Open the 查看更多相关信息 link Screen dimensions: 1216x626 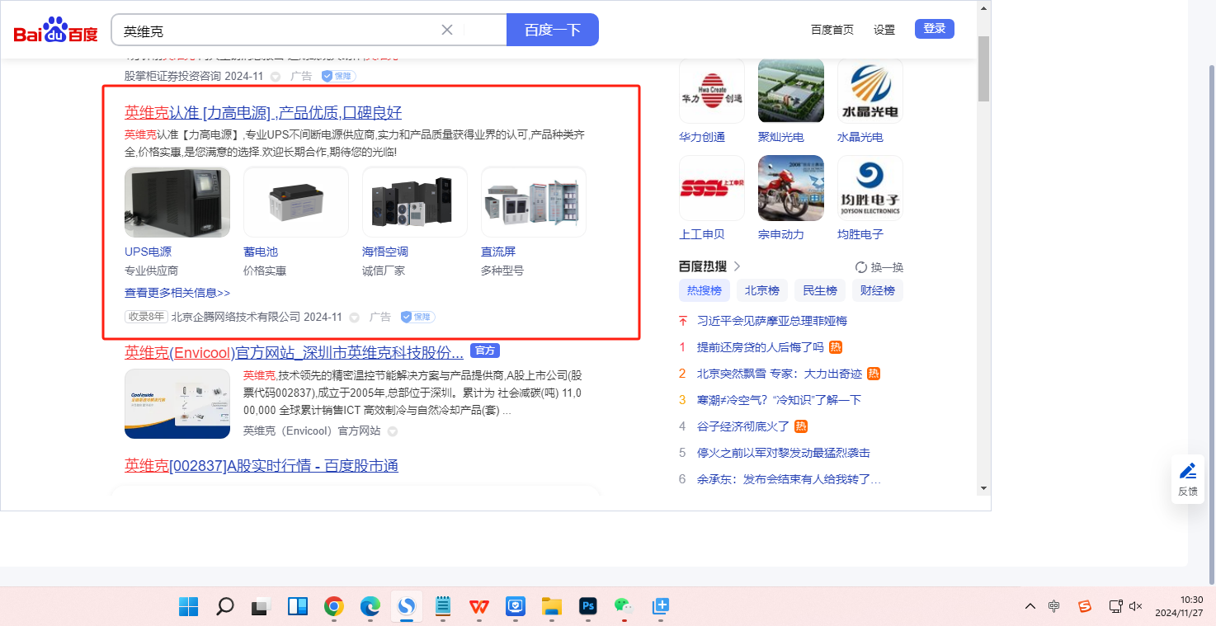point(177,293)
